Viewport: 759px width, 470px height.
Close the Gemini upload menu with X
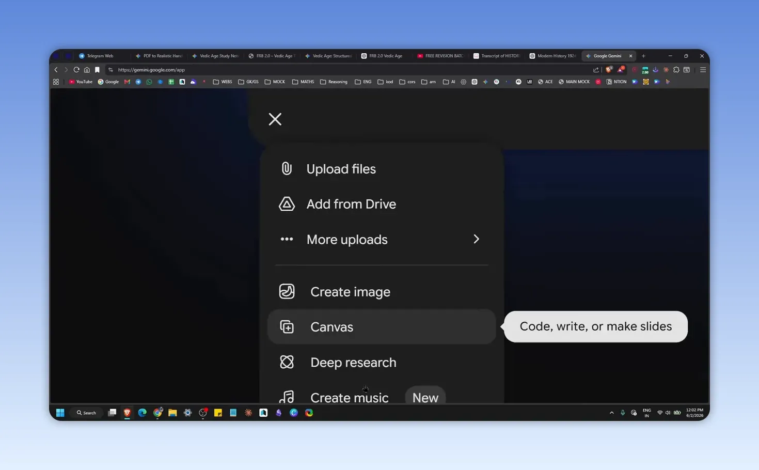[x=275, y=119]
